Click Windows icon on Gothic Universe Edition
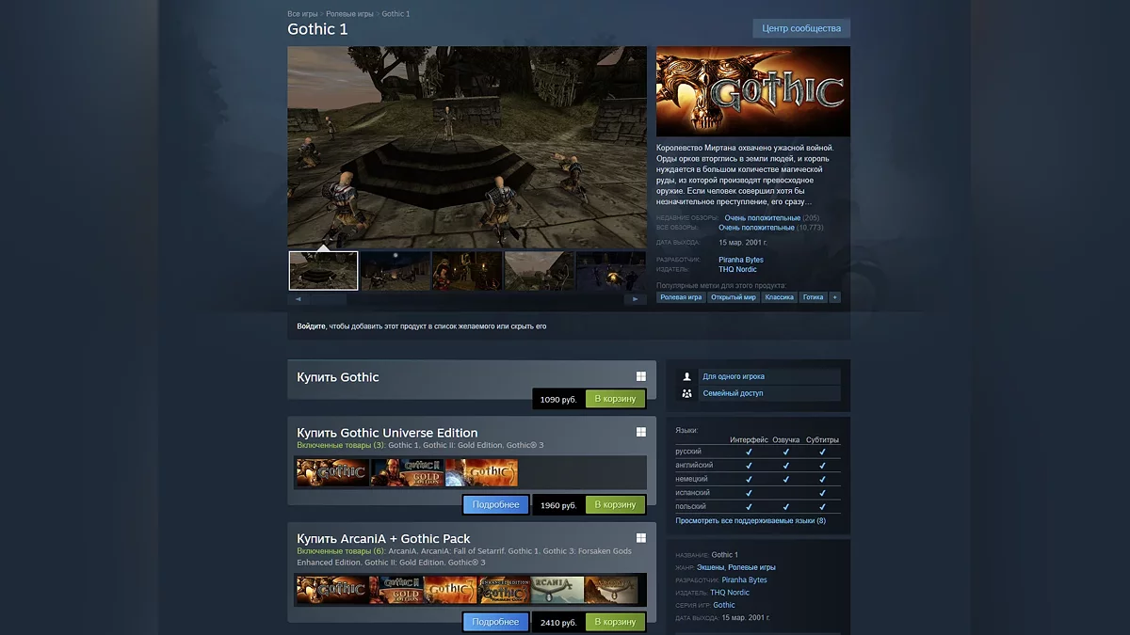 [x=641, y=432]
